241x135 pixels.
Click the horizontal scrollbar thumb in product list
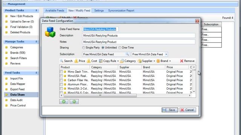tap(100, 95)
